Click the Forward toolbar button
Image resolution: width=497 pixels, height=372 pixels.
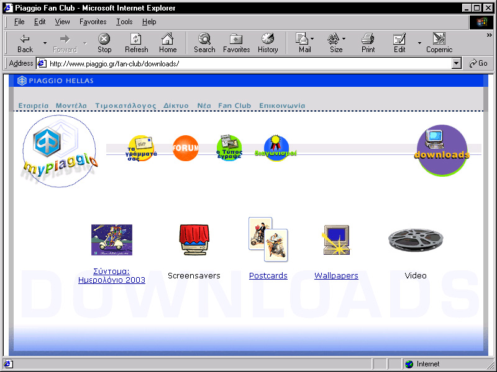coord(65,43)
